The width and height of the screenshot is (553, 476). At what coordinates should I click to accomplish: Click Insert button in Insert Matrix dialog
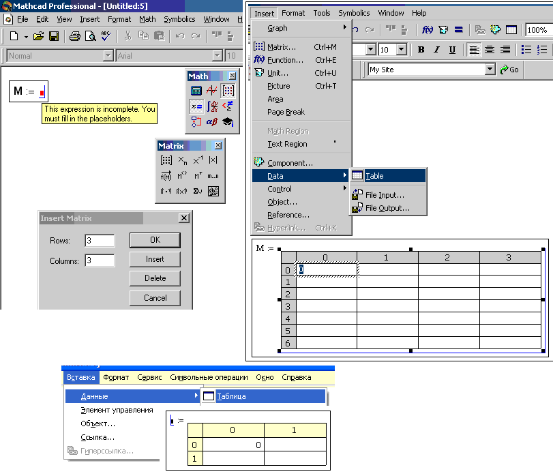coord(155,259)
